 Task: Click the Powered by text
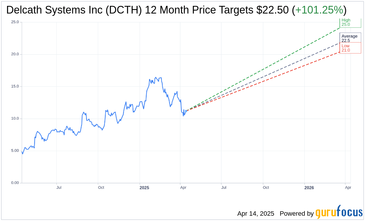[297, 214]
